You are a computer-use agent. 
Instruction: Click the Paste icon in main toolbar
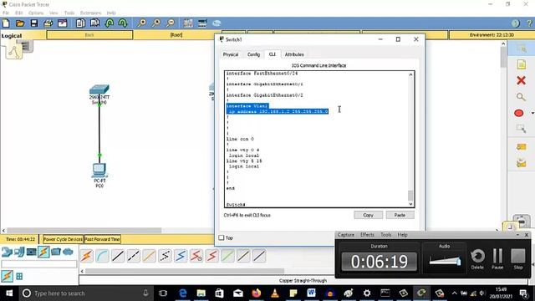pos(94,23)
